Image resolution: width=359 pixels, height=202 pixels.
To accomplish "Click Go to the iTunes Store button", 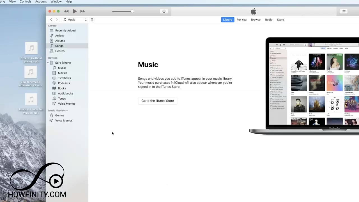I will [x=158, y=101].
